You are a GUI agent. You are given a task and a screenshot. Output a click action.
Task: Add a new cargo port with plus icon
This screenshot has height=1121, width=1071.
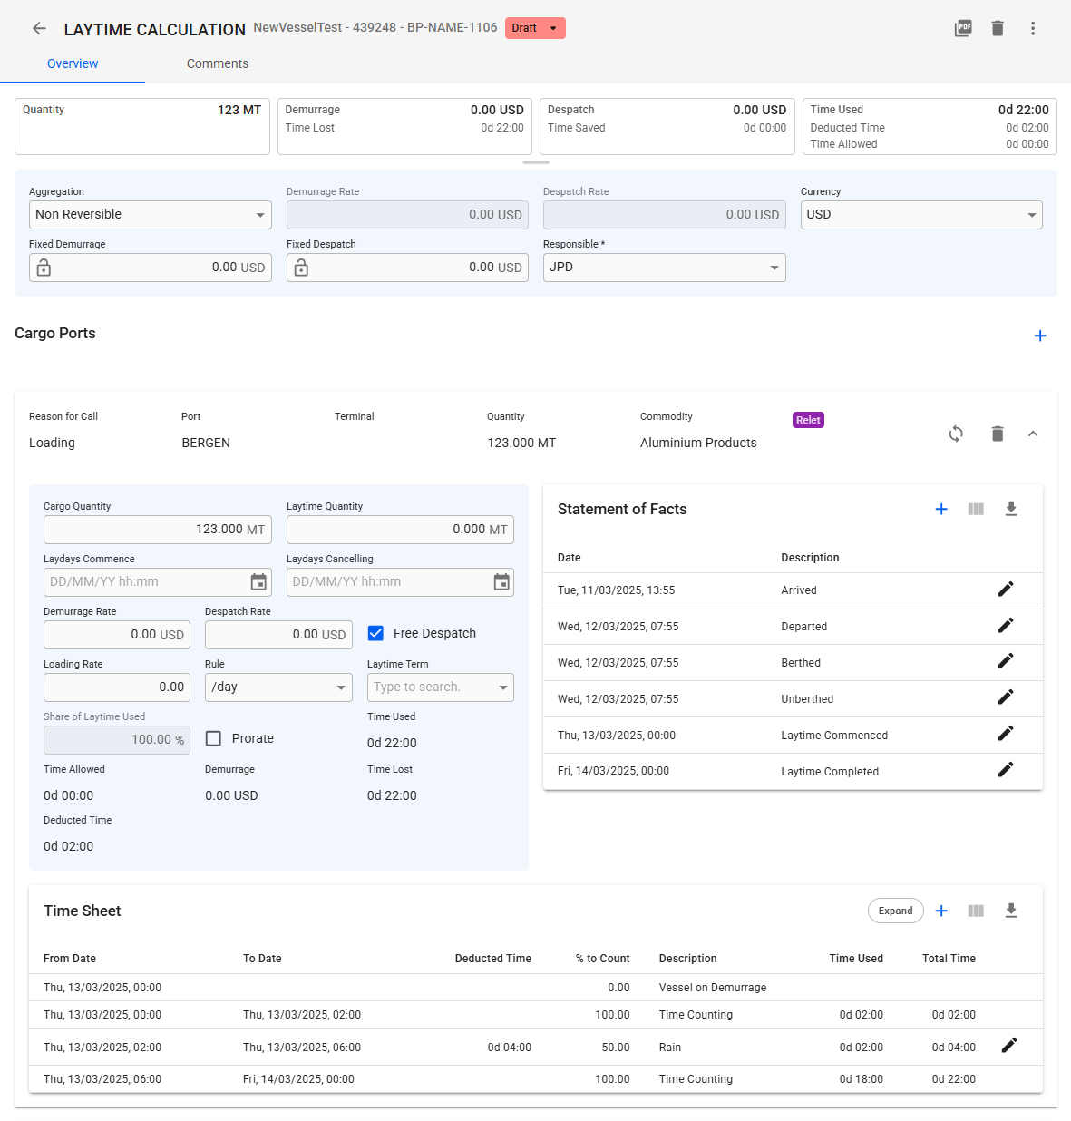click(1039, 336)
